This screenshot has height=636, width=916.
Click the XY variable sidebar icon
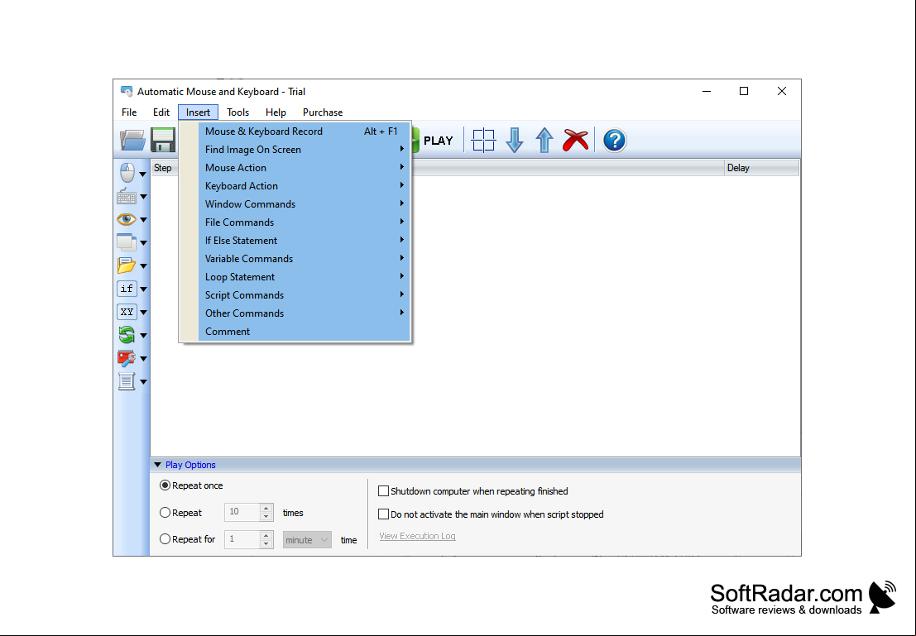pyautogui.click(x=127, y=312)
